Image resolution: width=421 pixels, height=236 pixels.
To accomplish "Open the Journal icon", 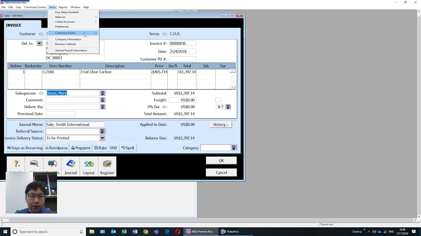I will point(70,167).
